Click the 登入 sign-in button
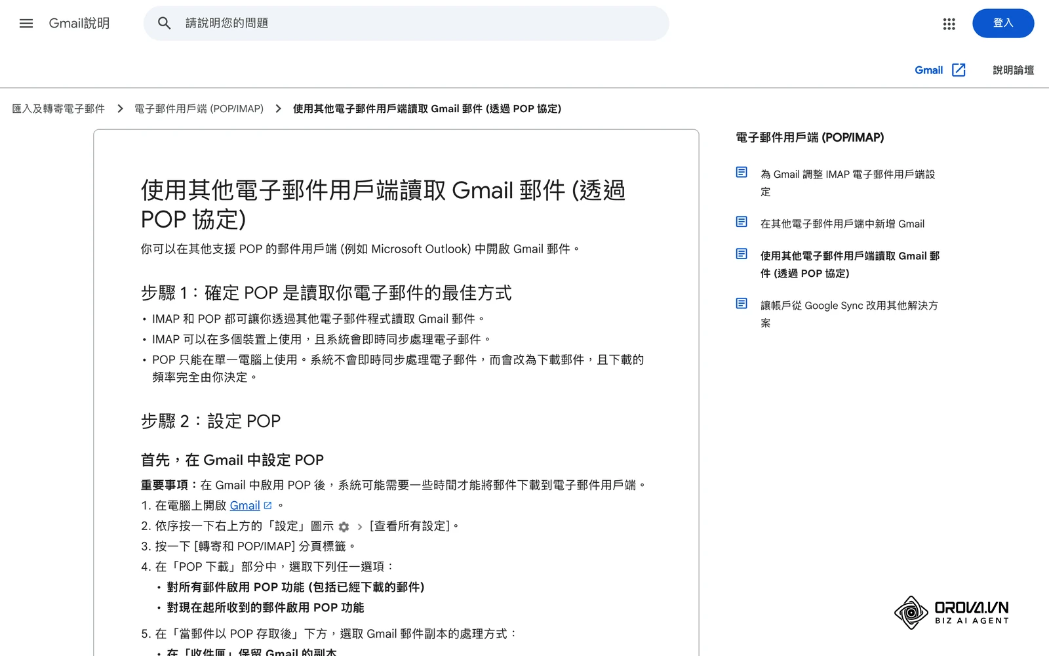The image size is (1049, 656). [x=1003, y=24]
